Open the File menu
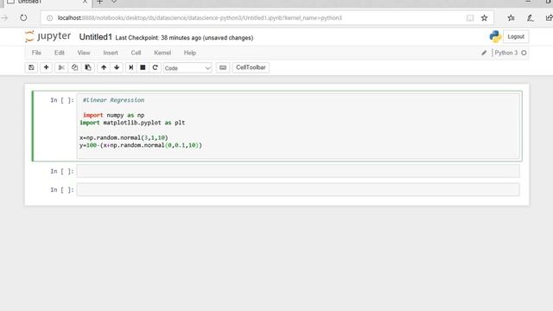The height and width of the screenshot is (311, 553). tap(36, 53)
